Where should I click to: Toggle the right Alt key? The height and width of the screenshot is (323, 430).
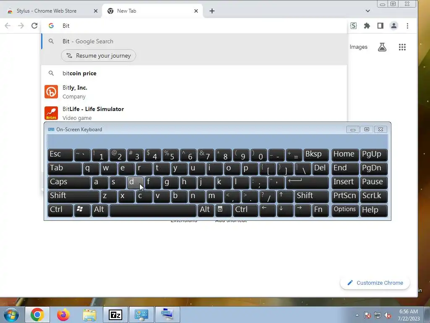[206, 211]
